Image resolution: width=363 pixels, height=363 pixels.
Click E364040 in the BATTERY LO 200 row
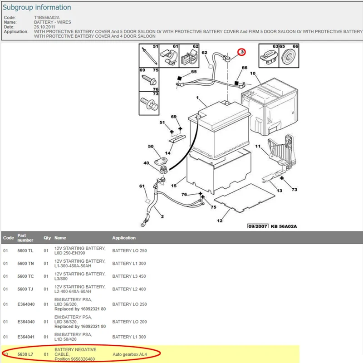26,322
